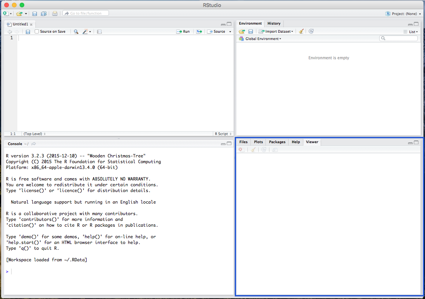This screenshot has height=299, width=425.
Task: Click the Go to file/function search field
Action: (86, 13)
